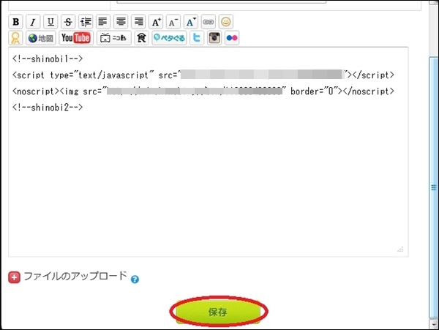Screen dimensions: 439x330
Task: Open the font color picker
Action: pos(191,22)
